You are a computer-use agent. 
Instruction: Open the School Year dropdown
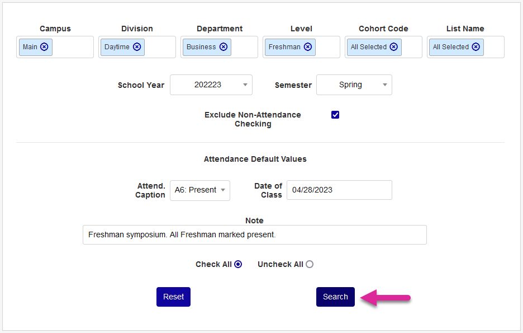[x=211, y=85]
